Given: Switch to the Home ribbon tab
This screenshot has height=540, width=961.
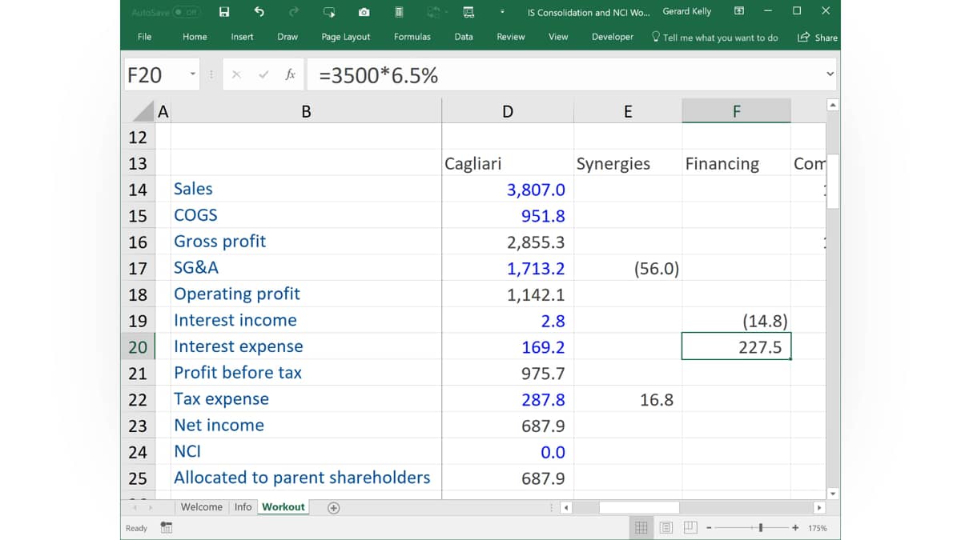Looking at the screenshot, I should (x=195, y=37).
